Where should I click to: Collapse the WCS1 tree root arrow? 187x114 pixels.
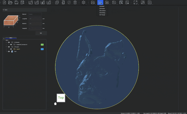coord(4,40)
